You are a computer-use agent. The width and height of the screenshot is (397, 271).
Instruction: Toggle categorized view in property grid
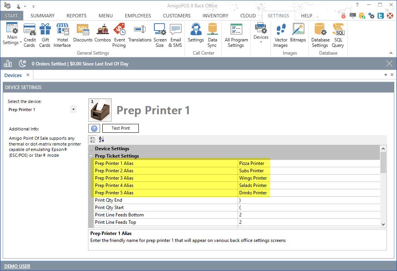coord(93,139)
